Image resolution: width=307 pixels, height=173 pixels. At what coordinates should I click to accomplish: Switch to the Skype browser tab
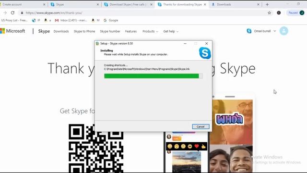[x=74, y=4]
